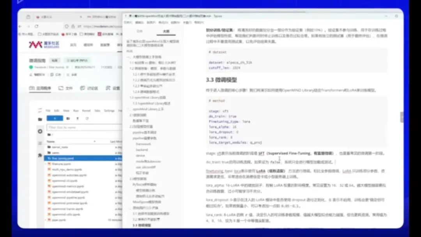The image size is (421, 237).
Task: Close the first browser tab
Action: point(81,17)
